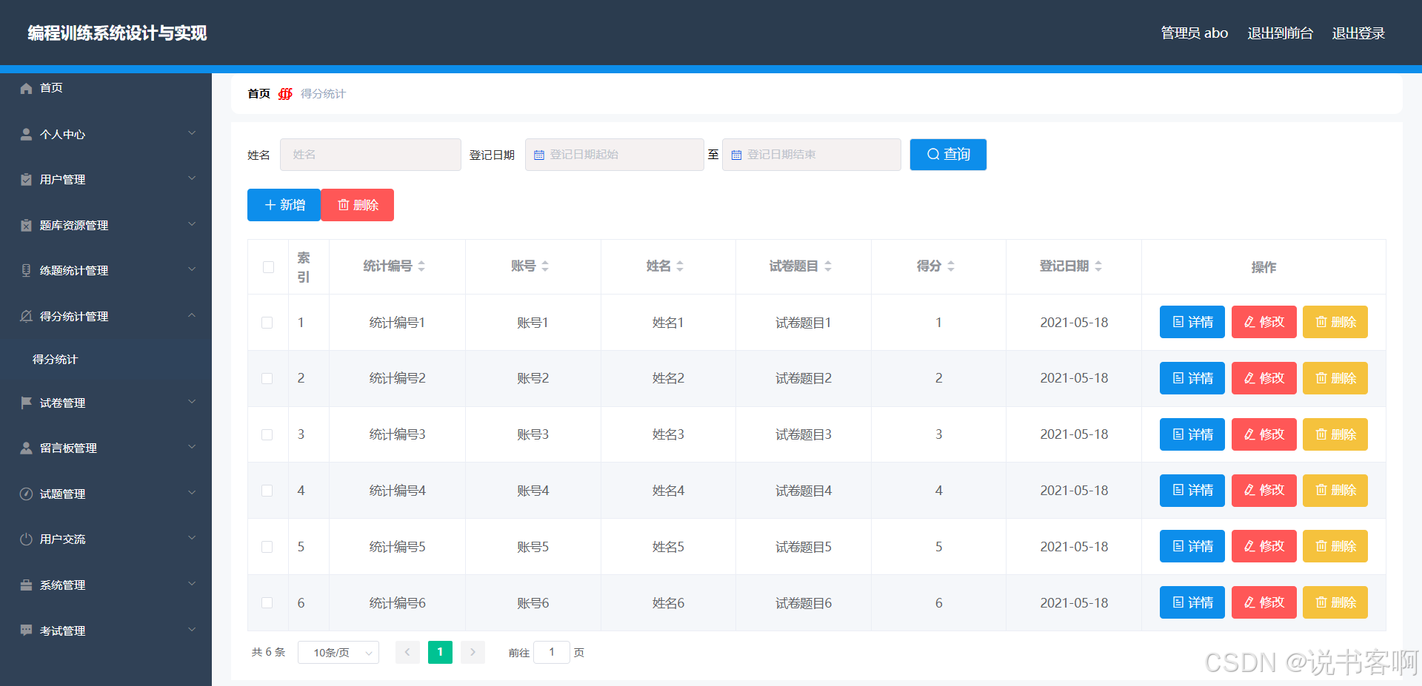
Task: Check the row checkbox for 统计编号3
Action: (x=267, y=434)
